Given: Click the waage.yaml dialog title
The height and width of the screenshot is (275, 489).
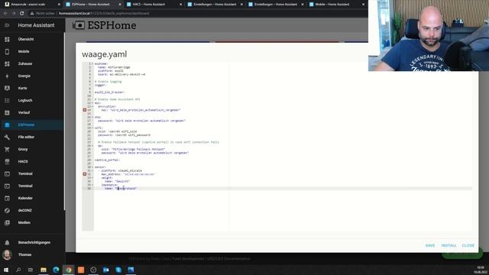Looking at the screenshot, I should tap(105, 54).
